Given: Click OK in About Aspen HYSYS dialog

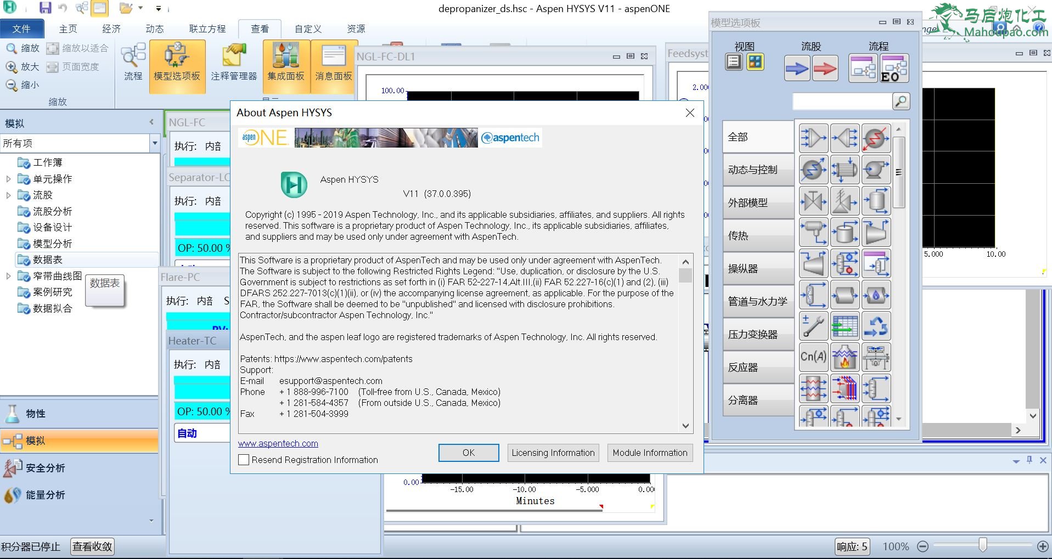Looking at the screenshot, I should [x=469, y=453].
